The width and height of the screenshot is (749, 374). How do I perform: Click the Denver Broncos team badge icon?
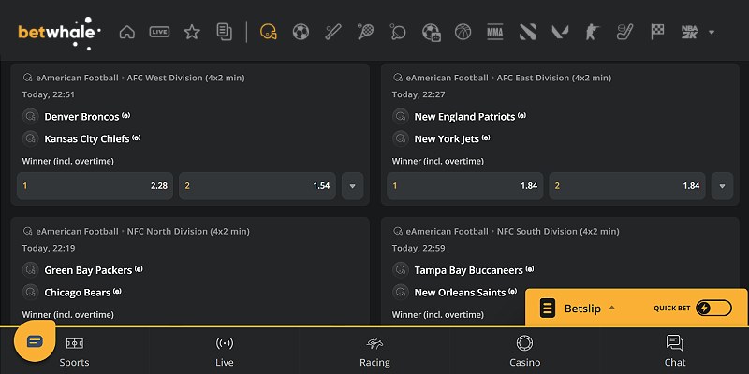pyautogui.click(x=31, y=116)
